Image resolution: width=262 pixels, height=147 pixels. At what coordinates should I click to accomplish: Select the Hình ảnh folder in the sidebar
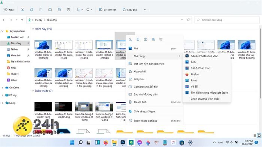click(15, 56)
